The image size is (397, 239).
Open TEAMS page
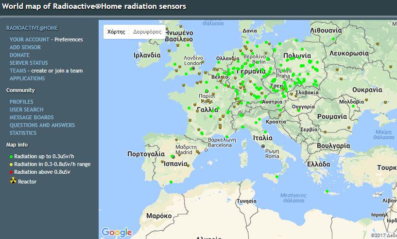(17, 71)
